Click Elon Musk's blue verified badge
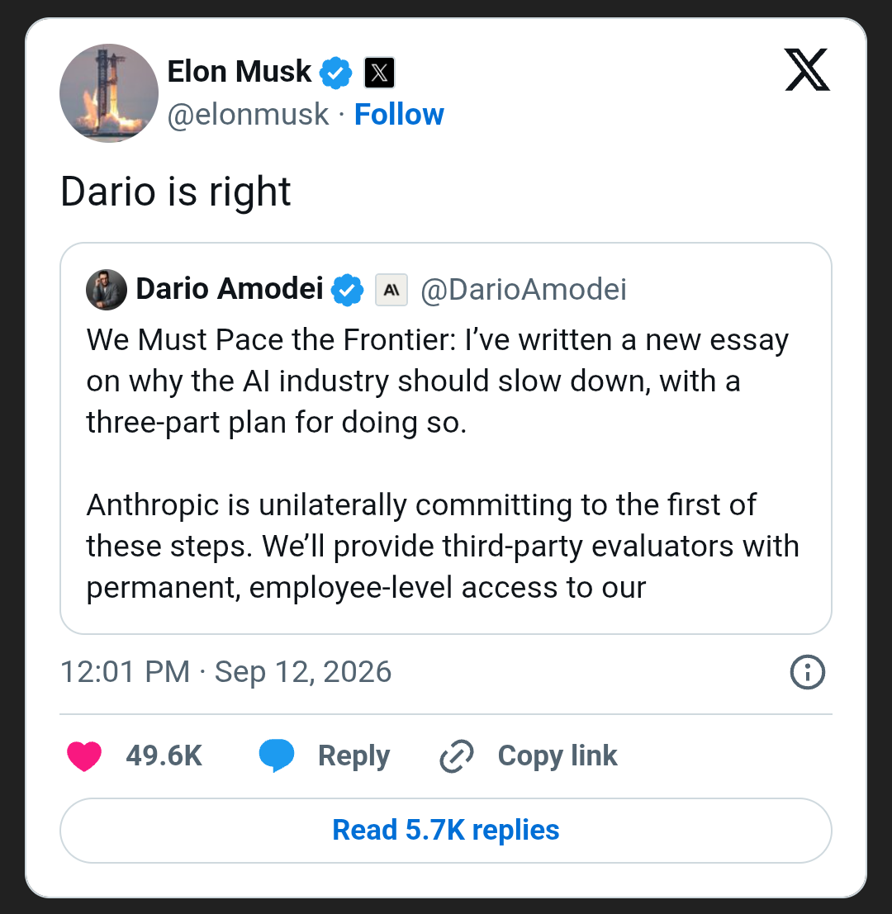The image size is (892, 914). click(336, 73)
